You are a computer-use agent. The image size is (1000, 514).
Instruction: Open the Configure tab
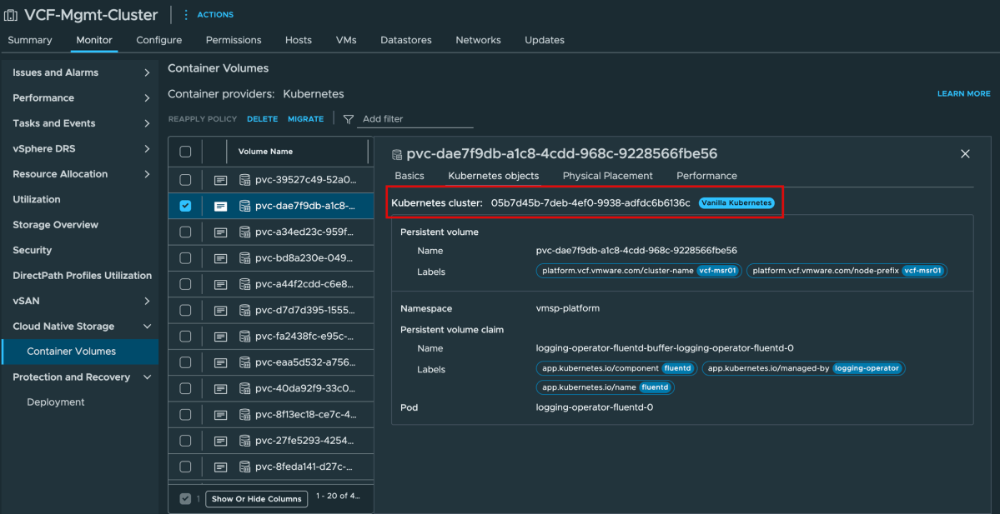pyautogui.click(x=158, y=40)
